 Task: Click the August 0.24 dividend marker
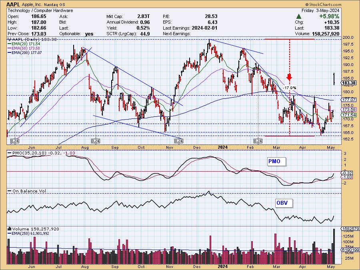tap(96, 141)
